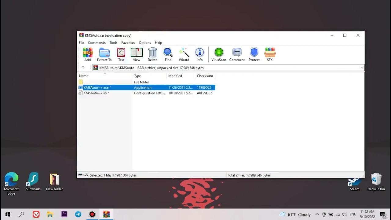Image resolution: width=391 pixels, height=220 pixels.
Task: Open the Comment tool
Action: [237, 55]
